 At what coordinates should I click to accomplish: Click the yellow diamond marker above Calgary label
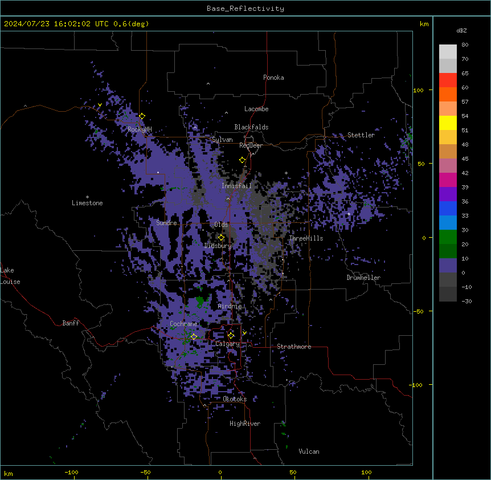tap(231, 336)
